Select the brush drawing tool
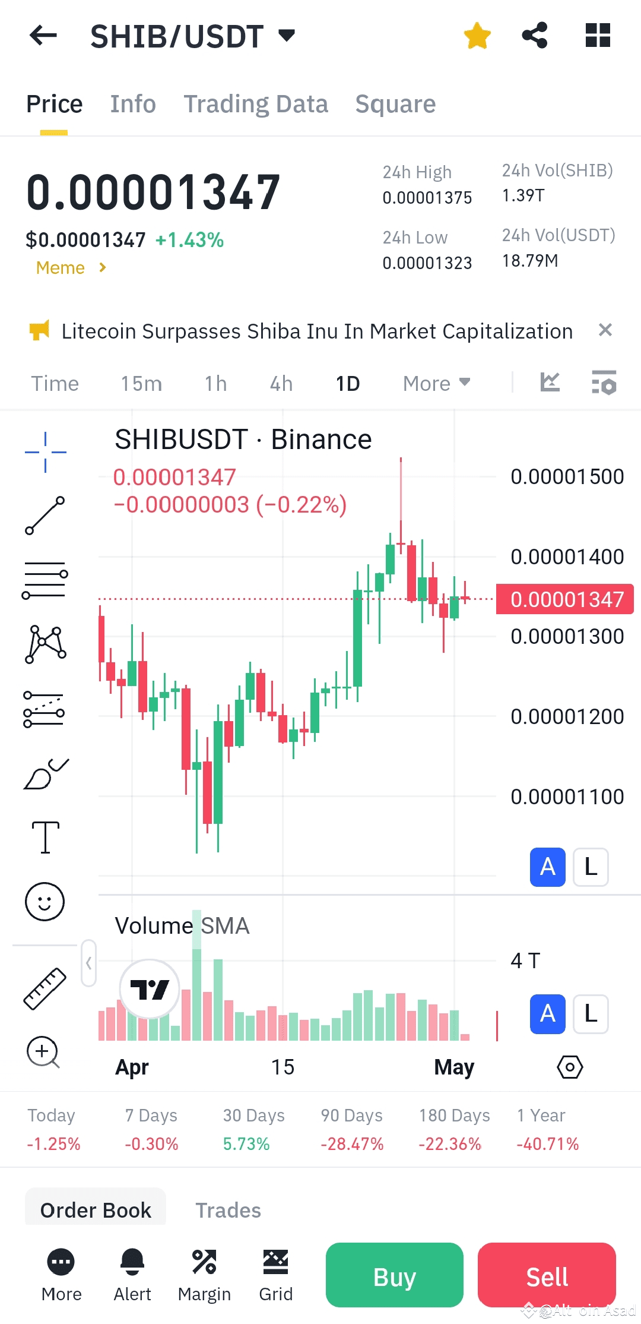The height and width of the screenshot is (1324, 641). point(46,773)
